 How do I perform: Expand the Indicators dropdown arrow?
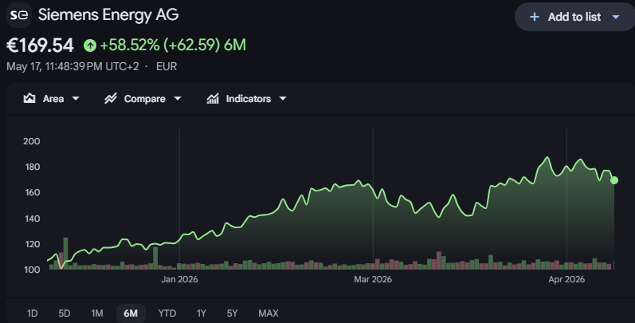pos(283,98)
